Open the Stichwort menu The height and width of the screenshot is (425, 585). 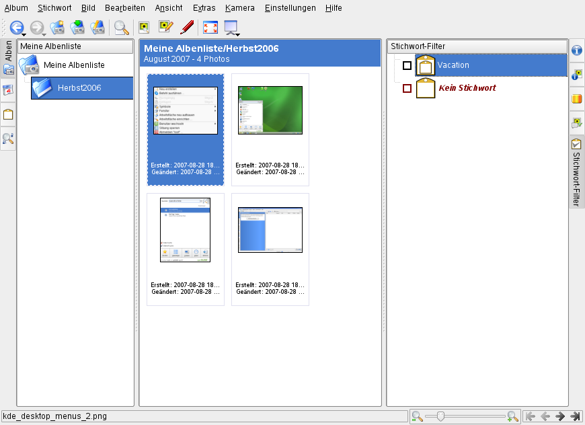54,8
